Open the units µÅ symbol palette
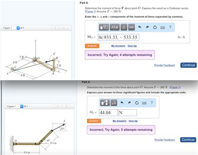 [x=114, y=103]
